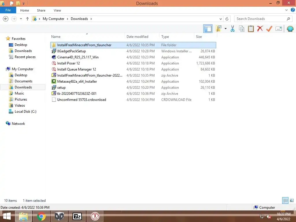Select Recent places in Favorites

point(25,57)
